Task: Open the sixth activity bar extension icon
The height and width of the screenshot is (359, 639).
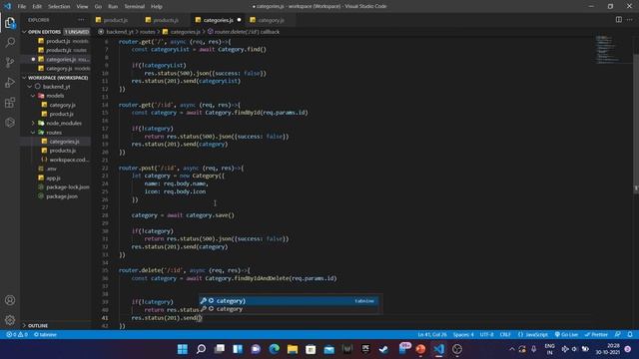Action: tap(10, 122)
